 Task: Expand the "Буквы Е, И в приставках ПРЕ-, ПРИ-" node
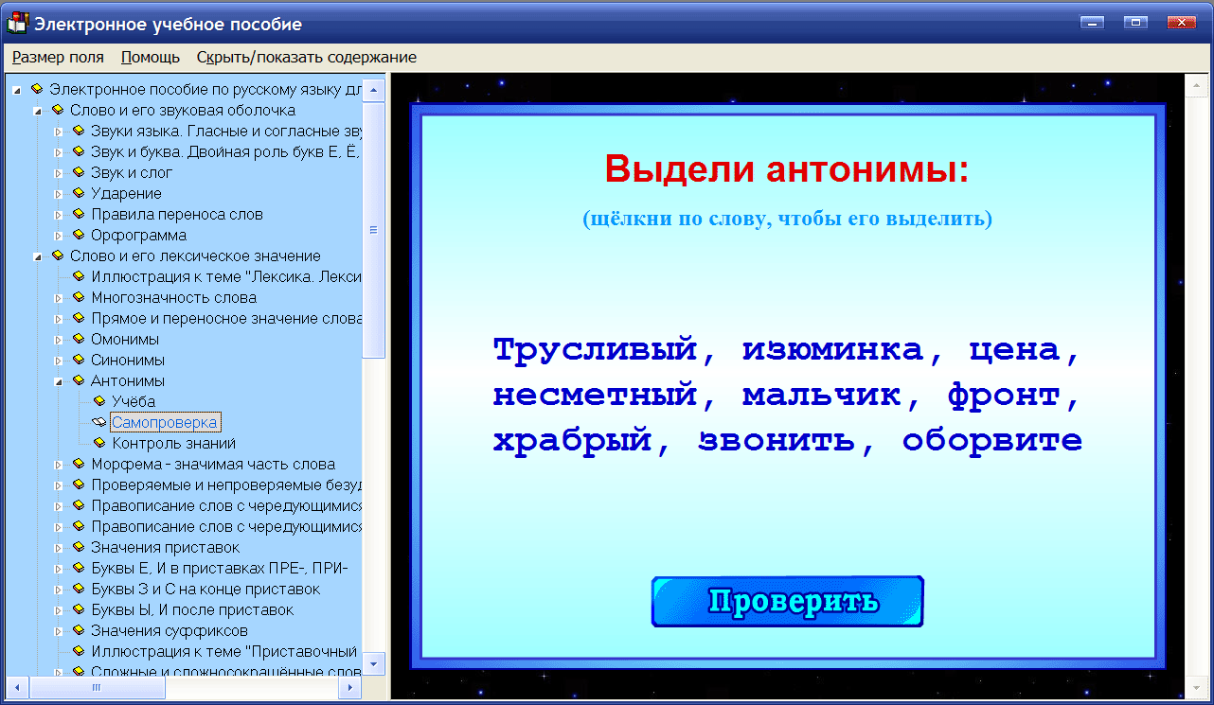(57, 568)
